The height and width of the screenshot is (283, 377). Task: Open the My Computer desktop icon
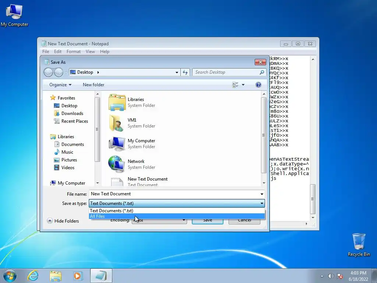[x=14, y=15]
